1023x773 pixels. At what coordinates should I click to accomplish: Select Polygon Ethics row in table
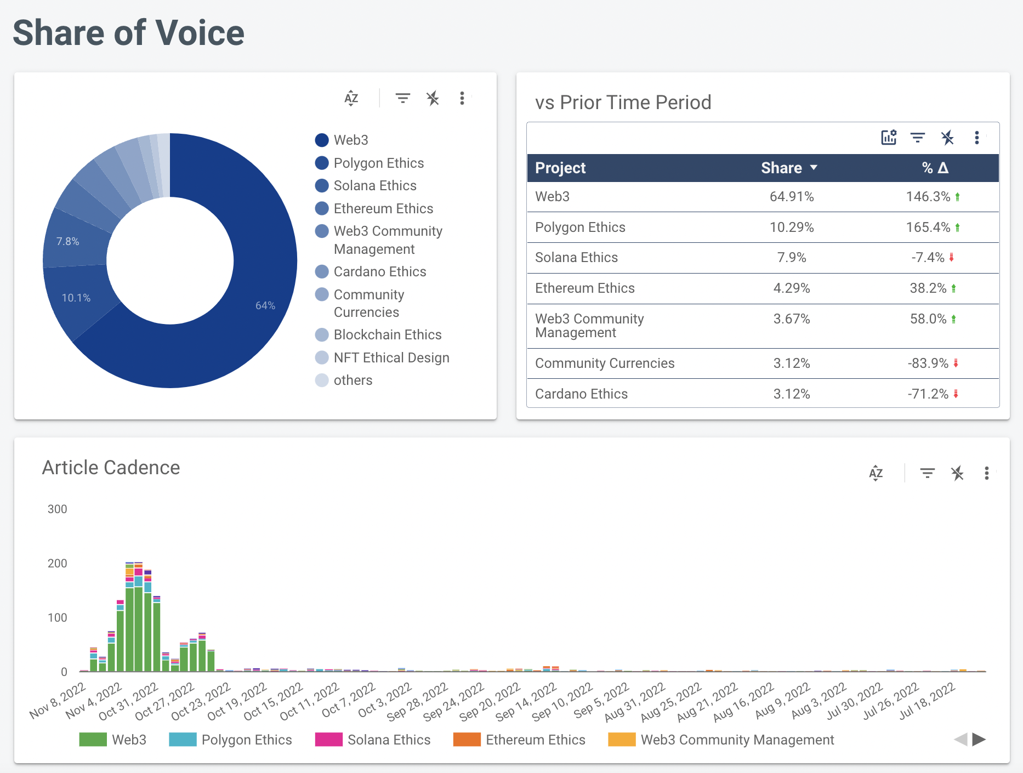click(x=763, y=228)
